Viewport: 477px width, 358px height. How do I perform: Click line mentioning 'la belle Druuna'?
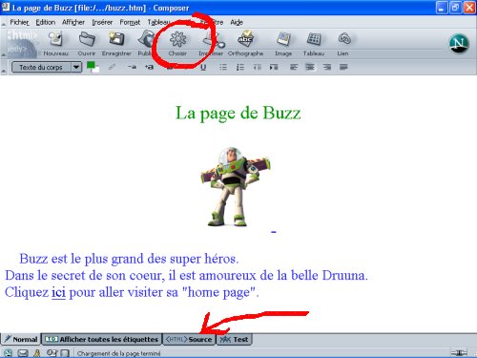point(186,275)
